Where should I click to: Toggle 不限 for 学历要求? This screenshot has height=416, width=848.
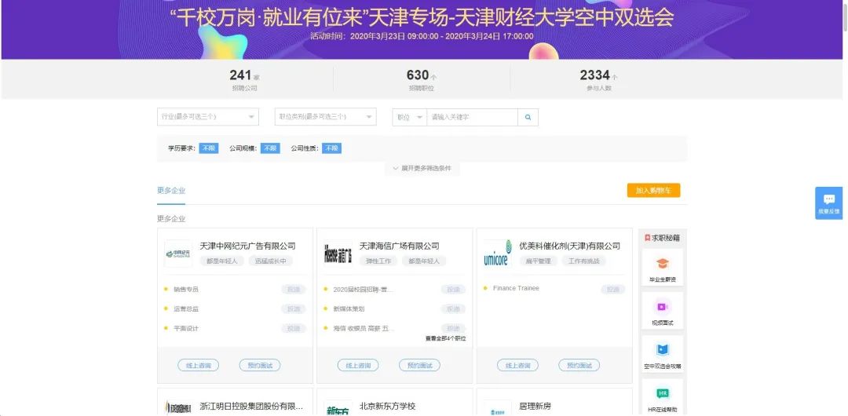[x=209, y=148]
